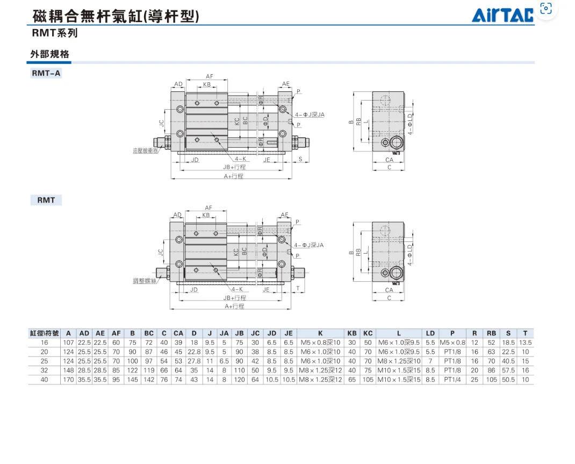This screenshot has width=575, height=464.
Task: Click the AirTAC logo
Action: (x=502, y=15)
